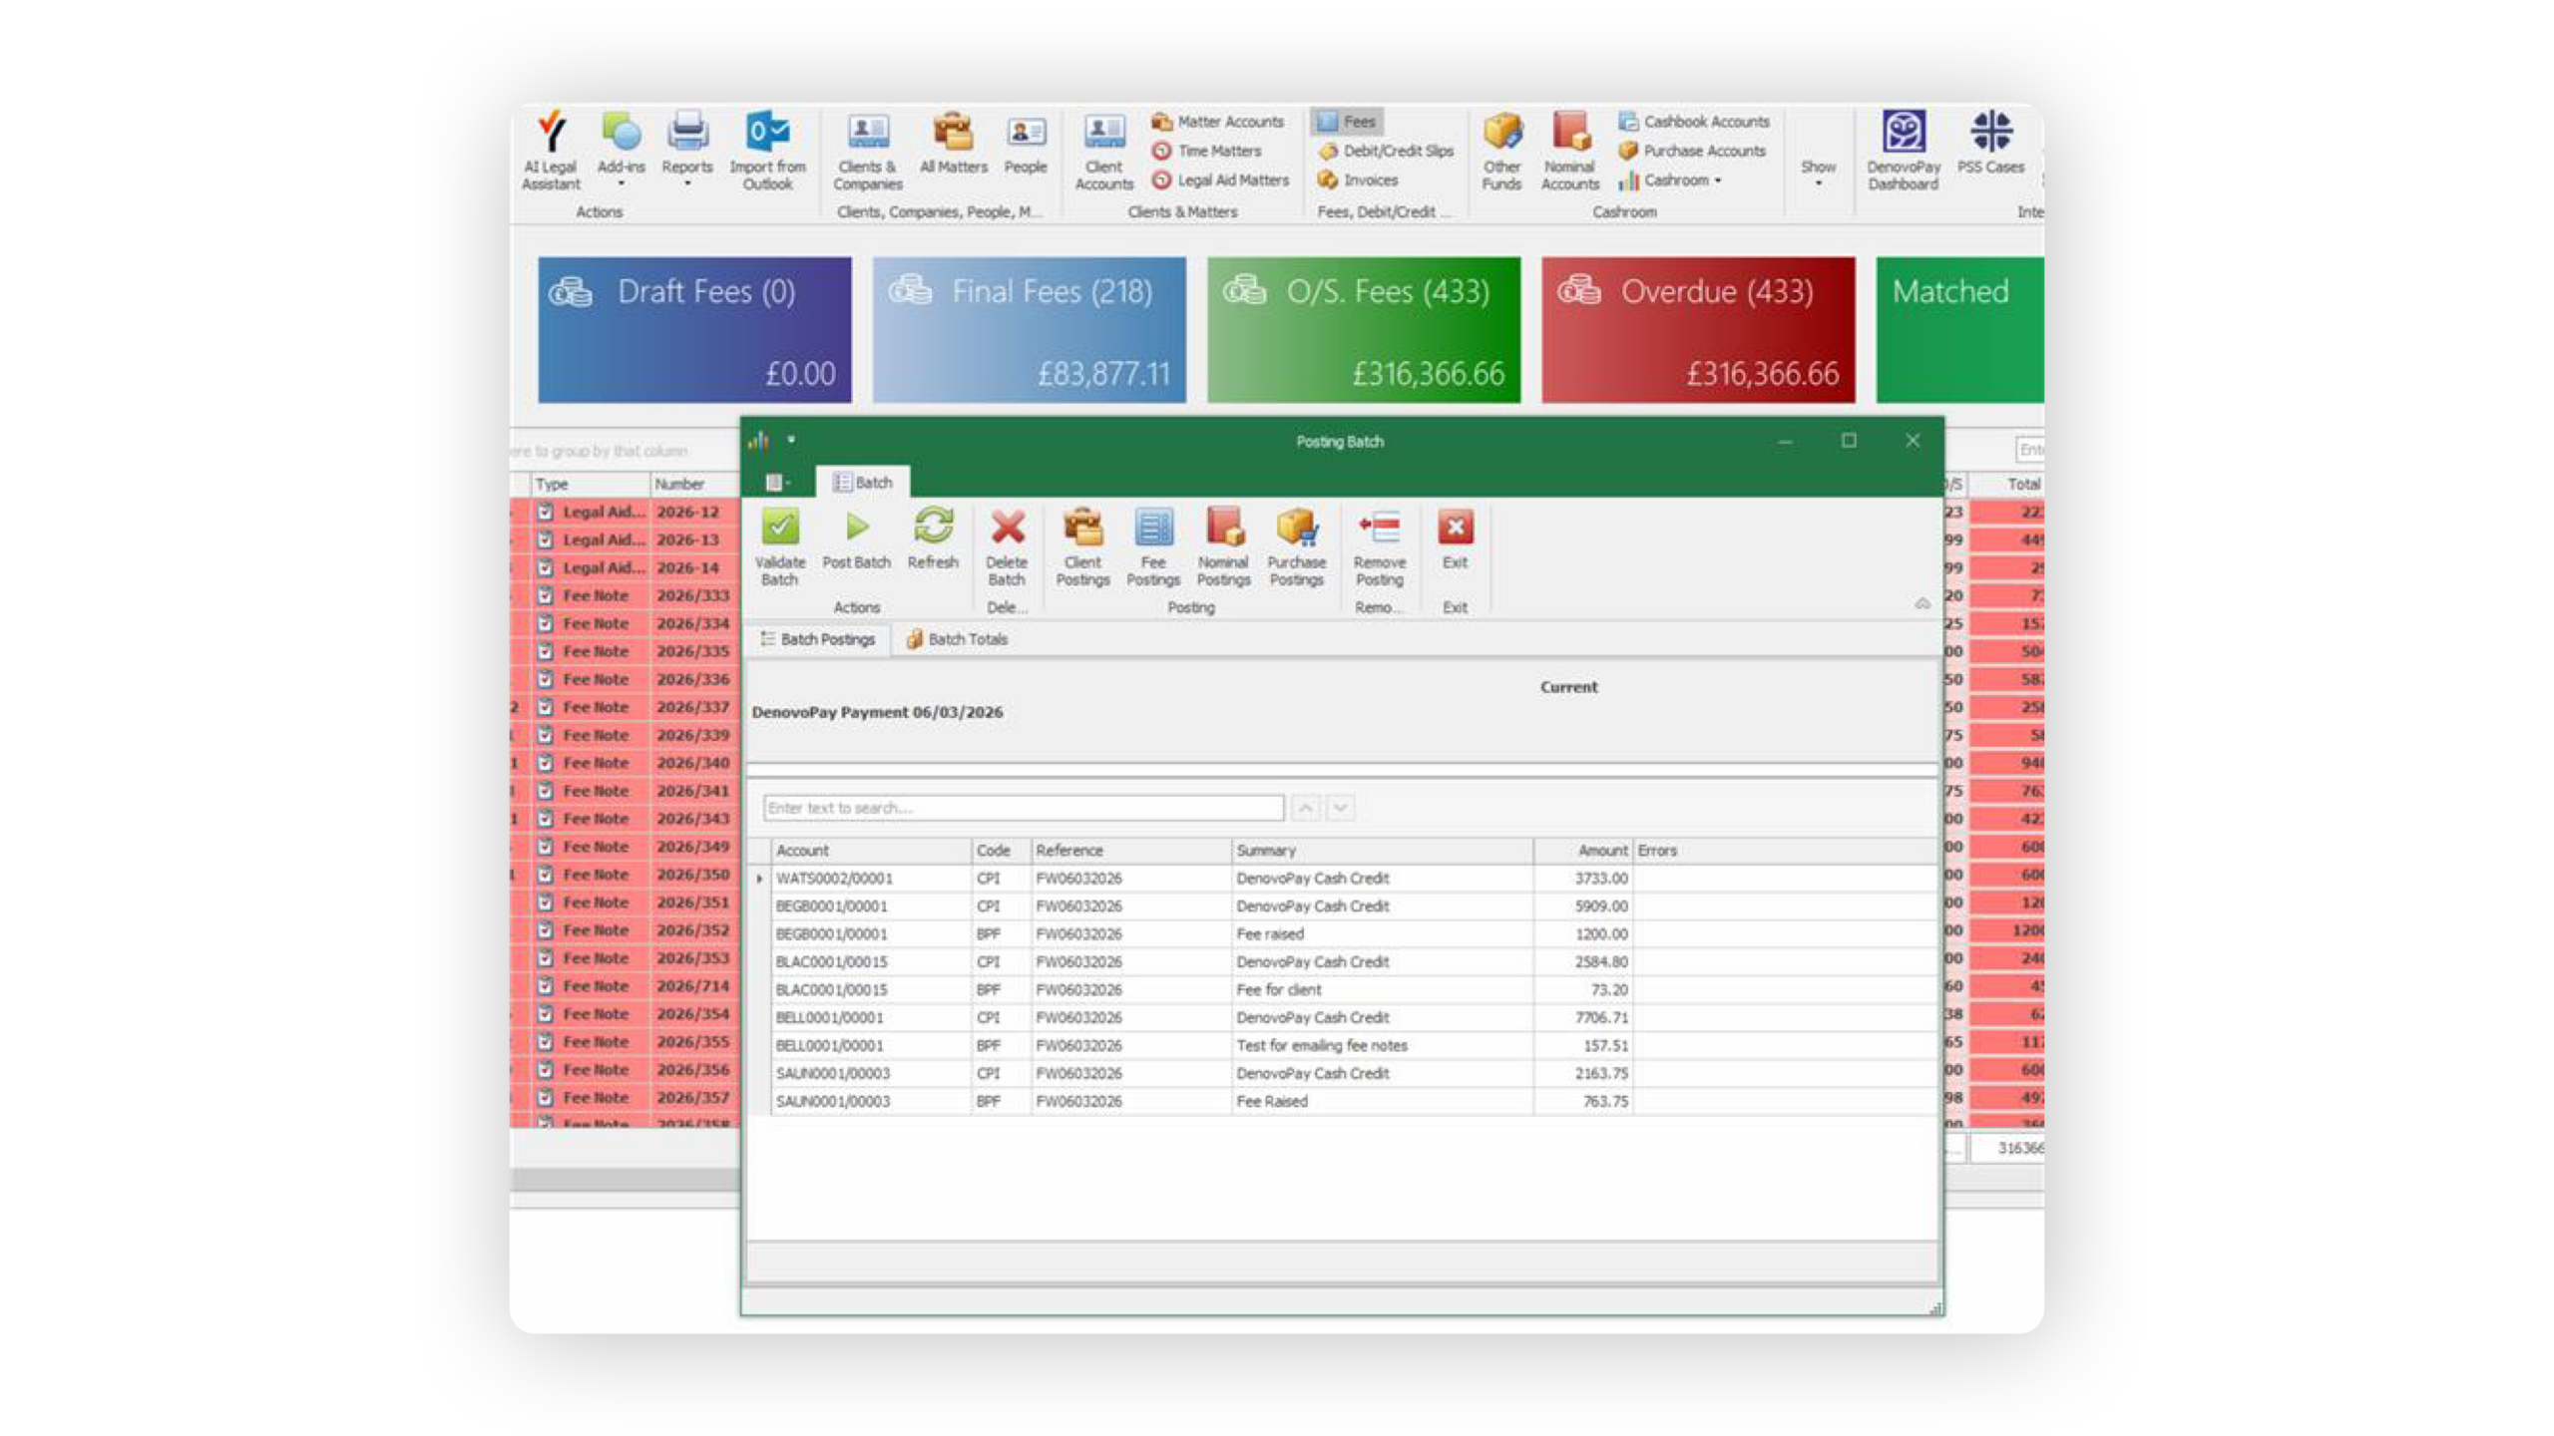The height and width of the screenshot is (1436, 2554).
Task: Toggle checkbox for fee note 2026/350
Action: pyautogui.click(x=546, y=875)
